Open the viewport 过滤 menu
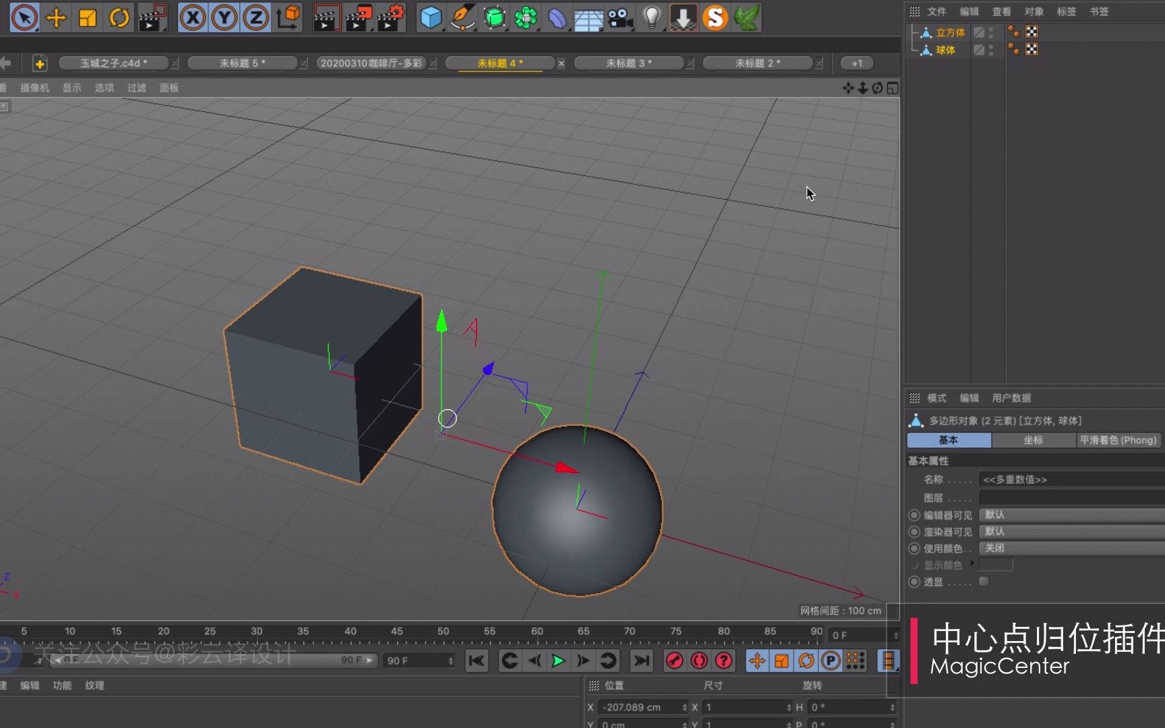Viewport: 1165px width, 728px height. 137,88
